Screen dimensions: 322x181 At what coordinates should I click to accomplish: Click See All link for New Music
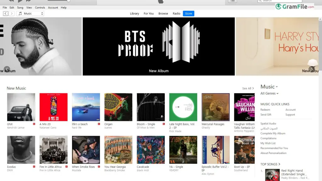pos(248,89)
